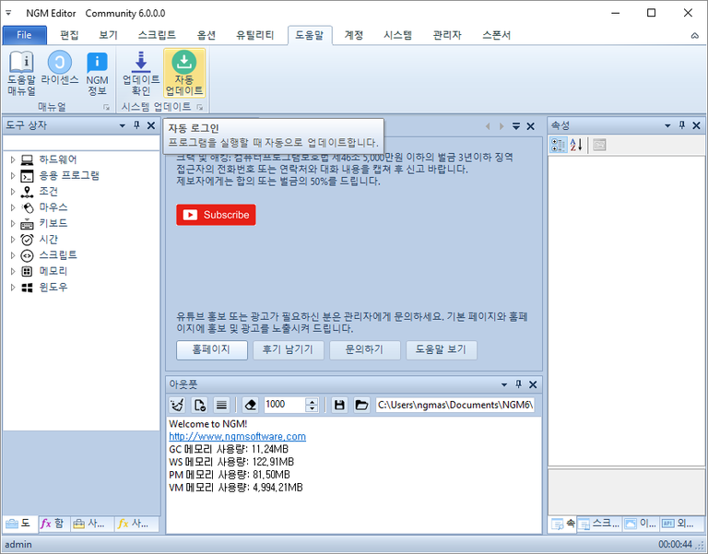
Task: Select the 마우스 icon in toolbox
Action: coord(27,207)
